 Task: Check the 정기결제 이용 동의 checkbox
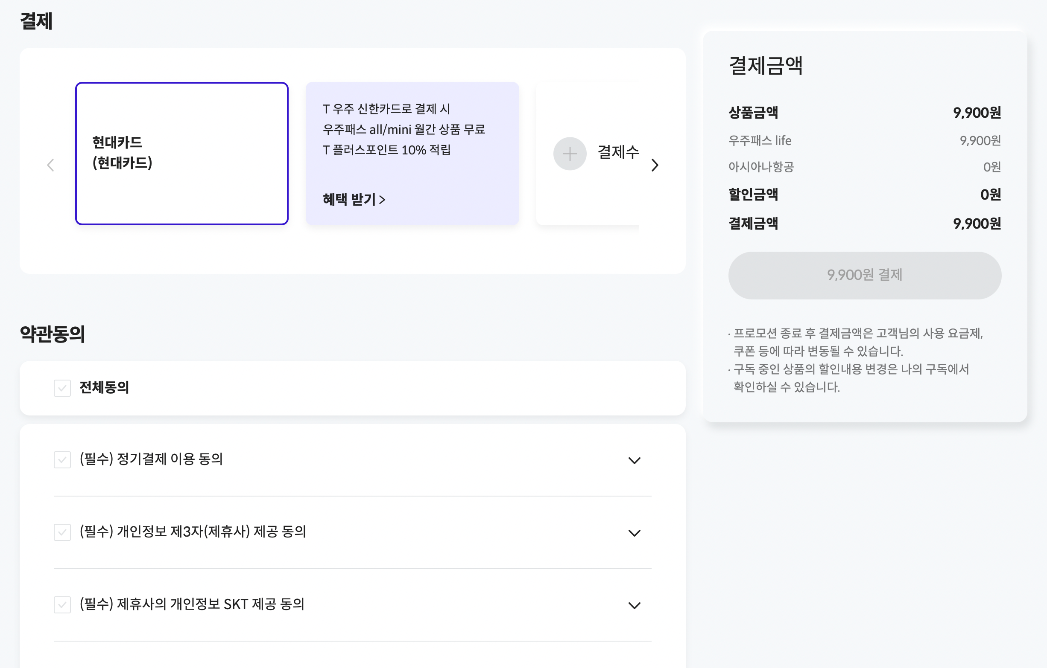(x=62, y=460)
